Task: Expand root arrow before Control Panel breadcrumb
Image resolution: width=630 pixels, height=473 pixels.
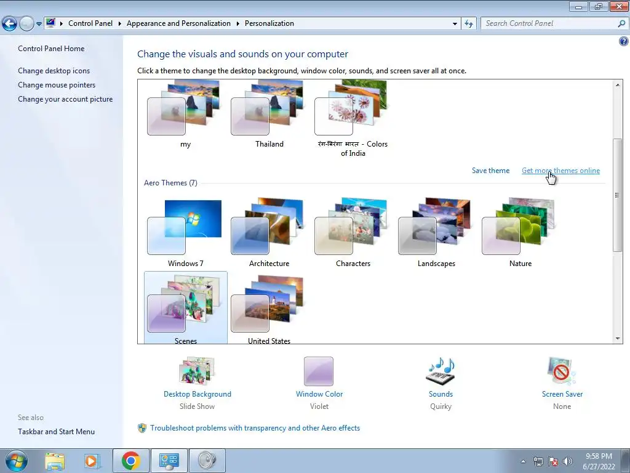Action: click(x=62, y=23)
